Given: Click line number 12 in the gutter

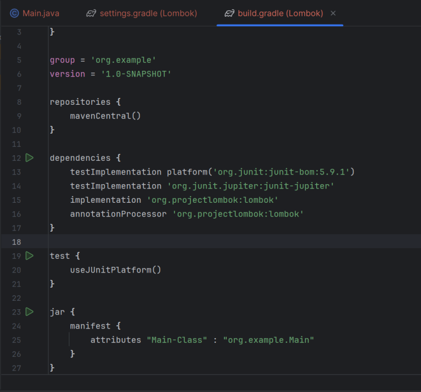Looking at the screenshot, I should pos(16,158).
